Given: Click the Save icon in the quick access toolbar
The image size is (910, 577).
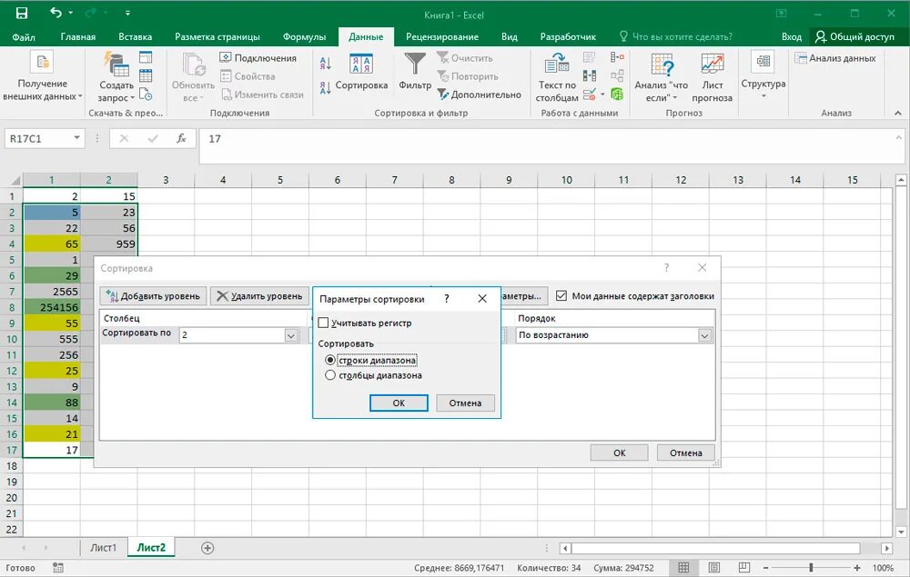Looking at the screenshot, I should (22, 13).
